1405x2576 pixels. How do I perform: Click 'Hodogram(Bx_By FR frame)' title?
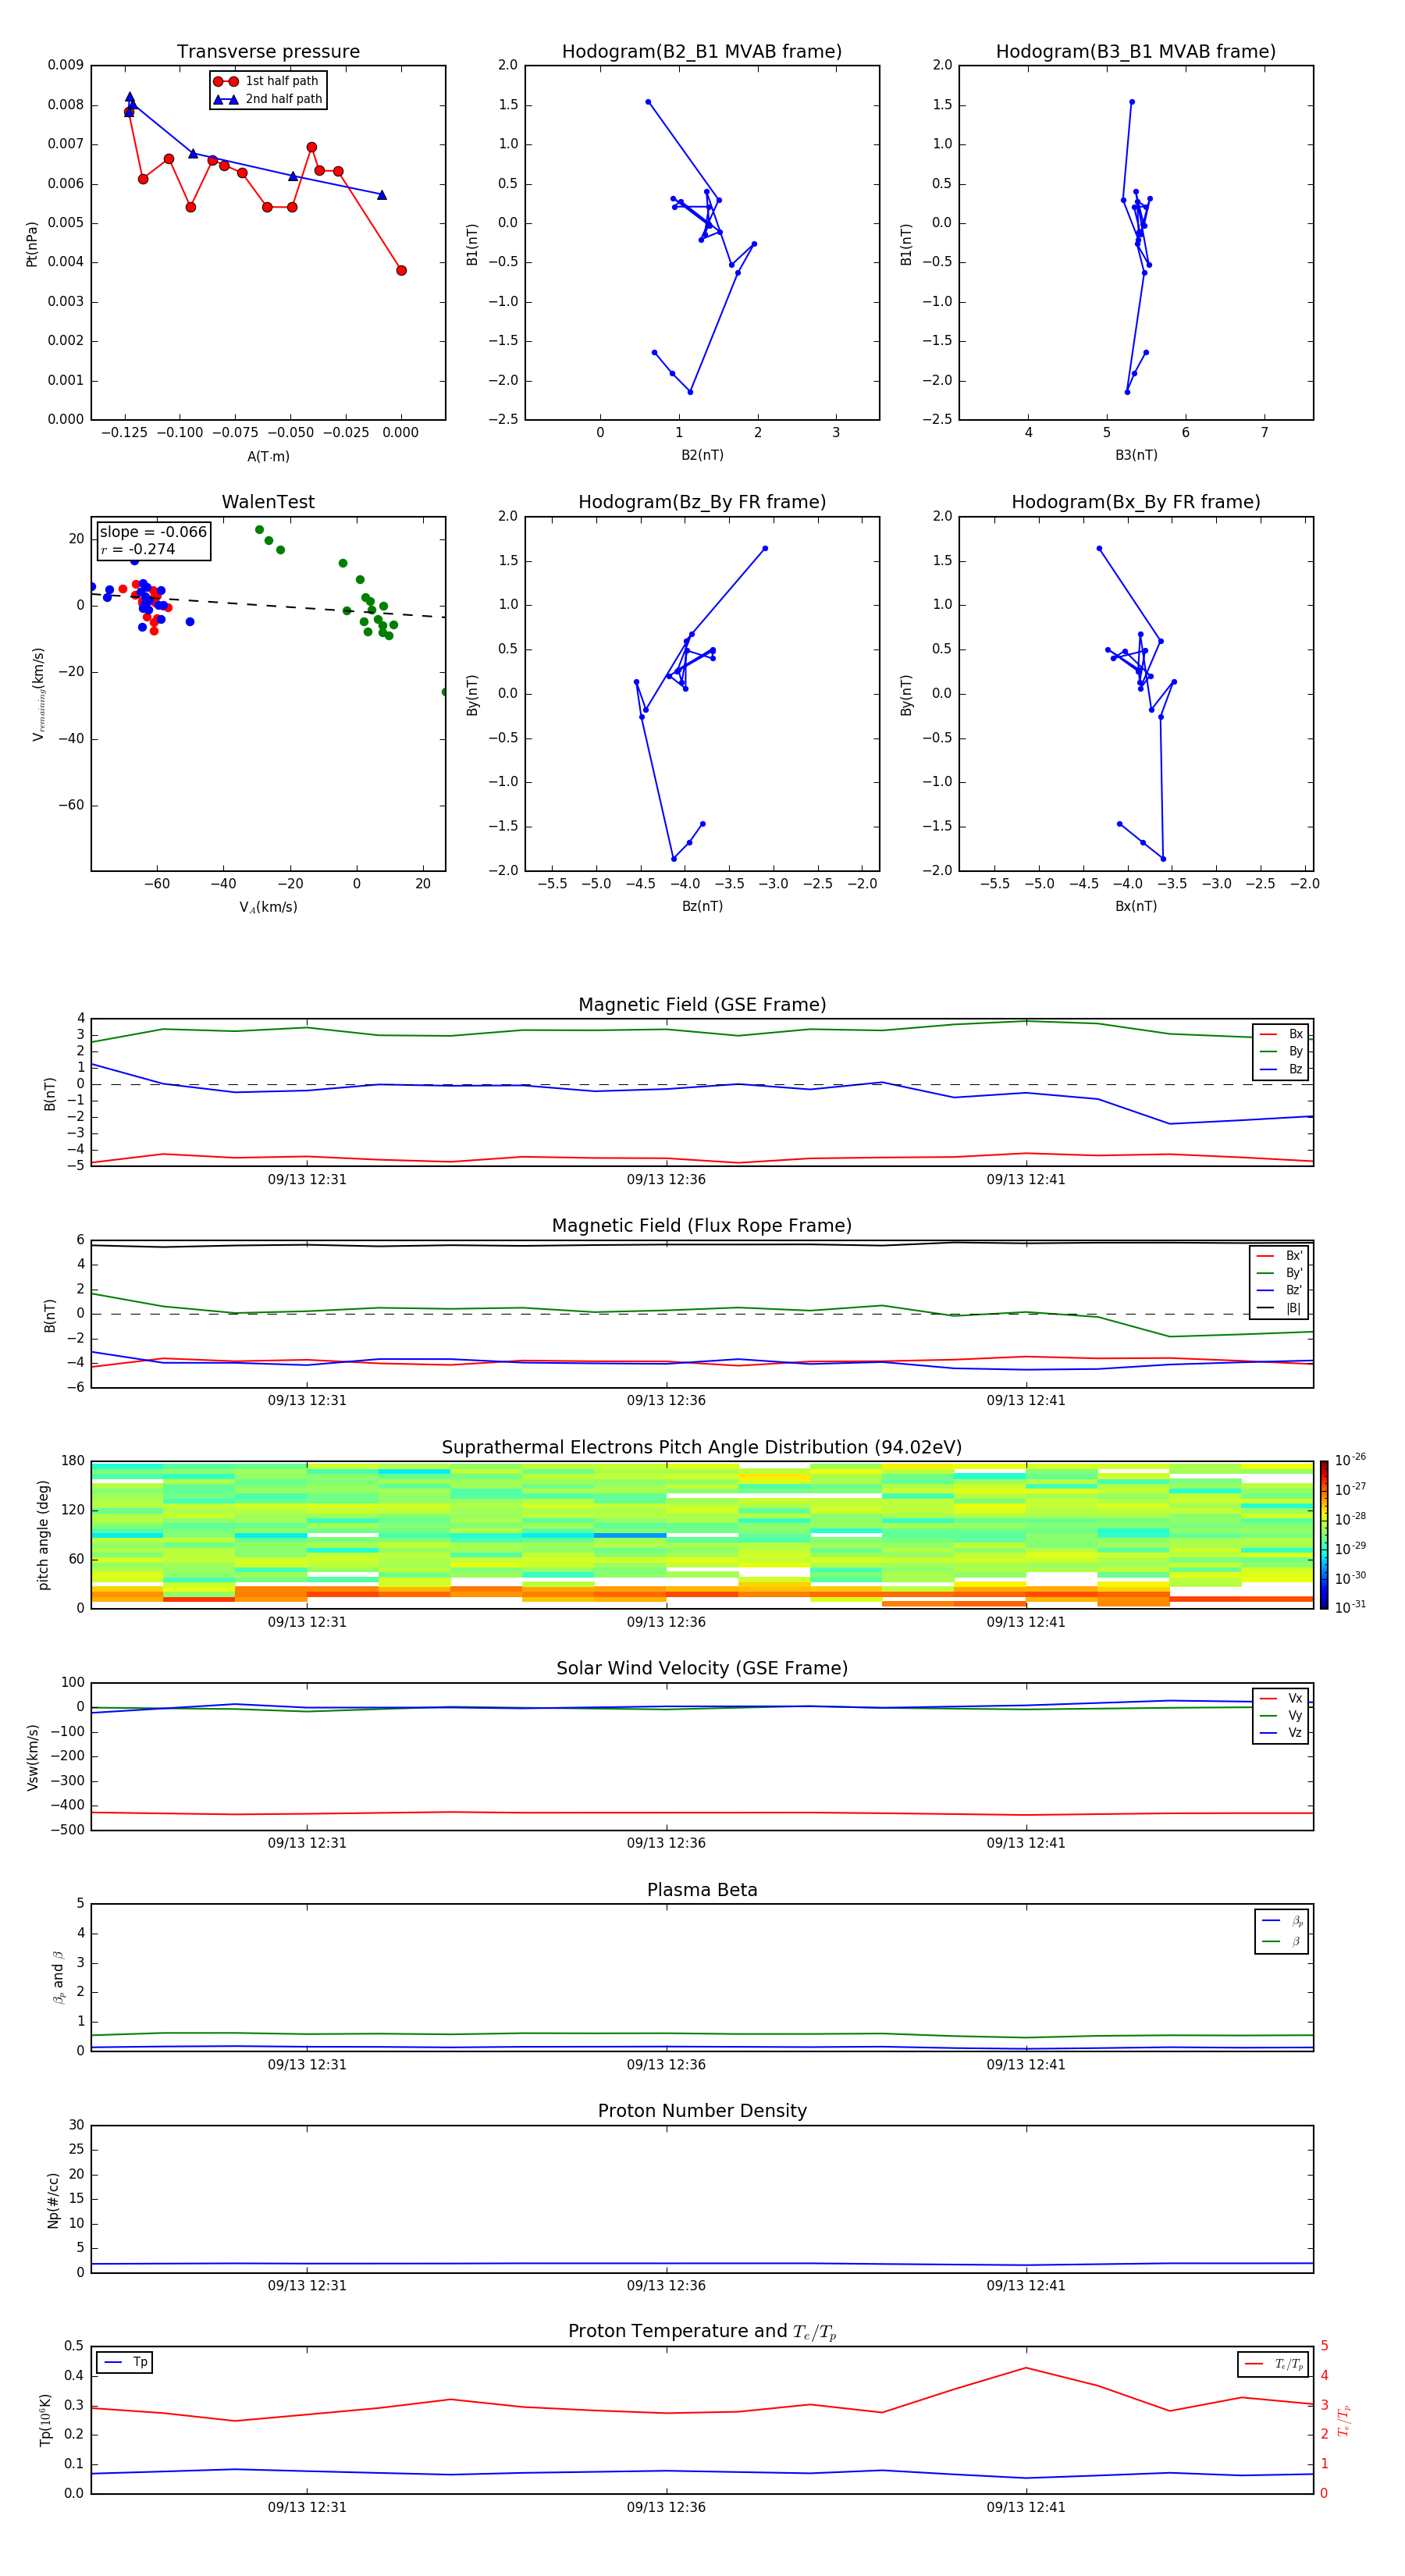1136,502
